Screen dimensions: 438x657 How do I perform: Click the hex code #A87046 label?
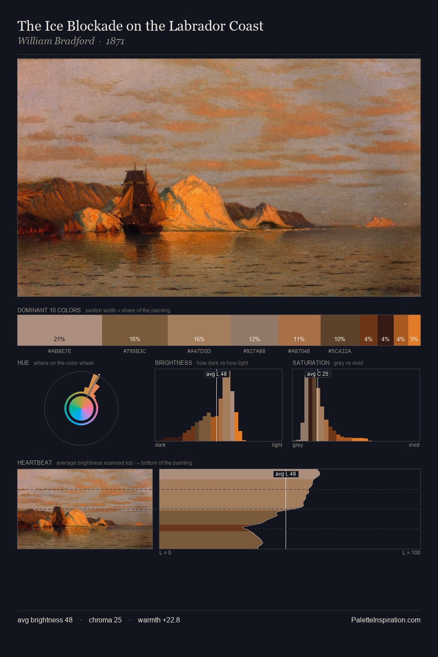coord(299,351)
